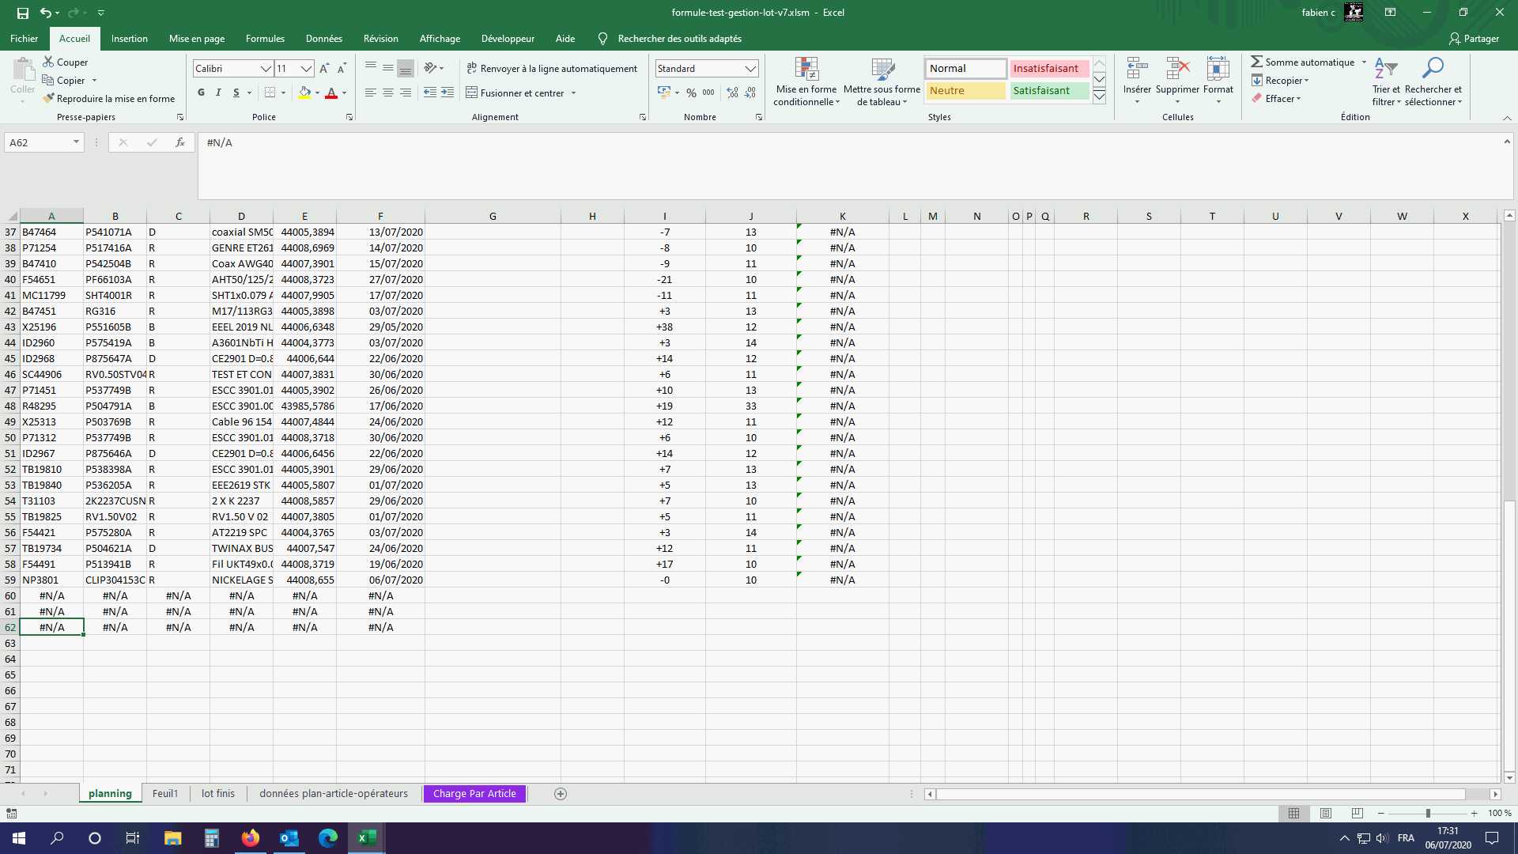Image resolution: width=1518 pixels, height=854 pixels.
Task: Click the Partager button
Action: (x=1474, y=38)
